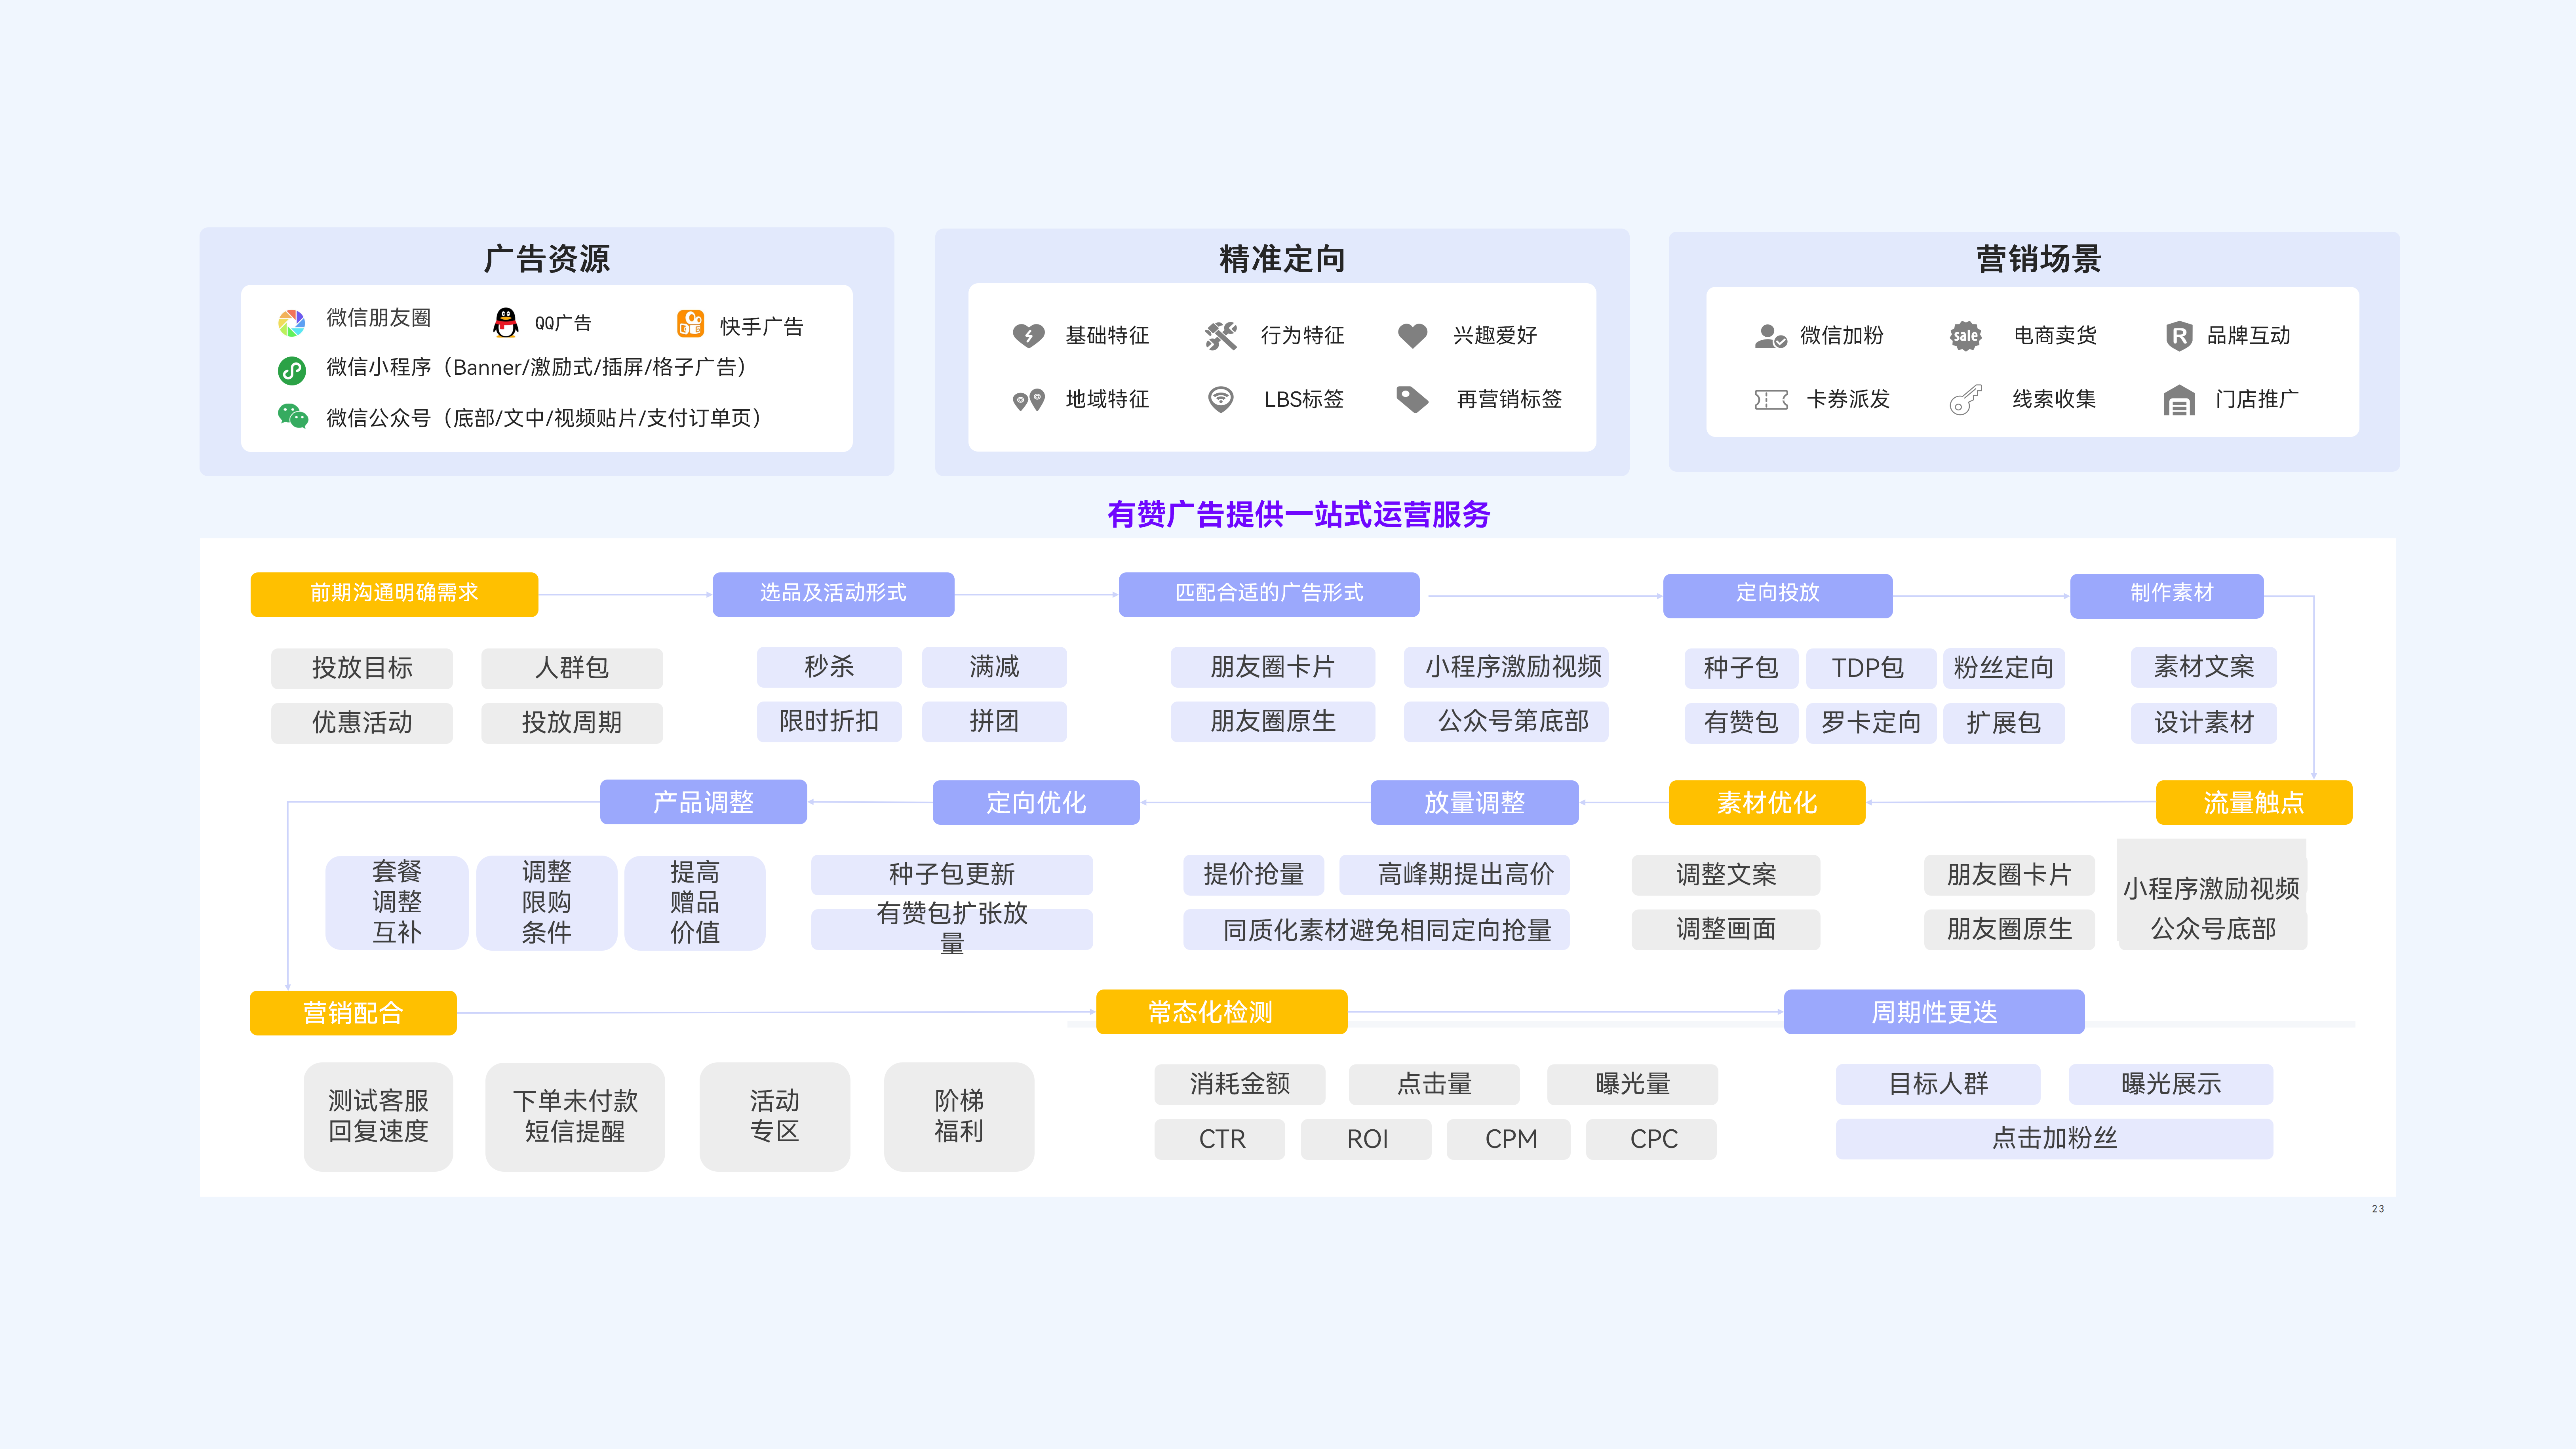Click the 营销配合 yellow step
Image resolution: width=2576 pixels, height=1449 pixels.
(353, 1013)
